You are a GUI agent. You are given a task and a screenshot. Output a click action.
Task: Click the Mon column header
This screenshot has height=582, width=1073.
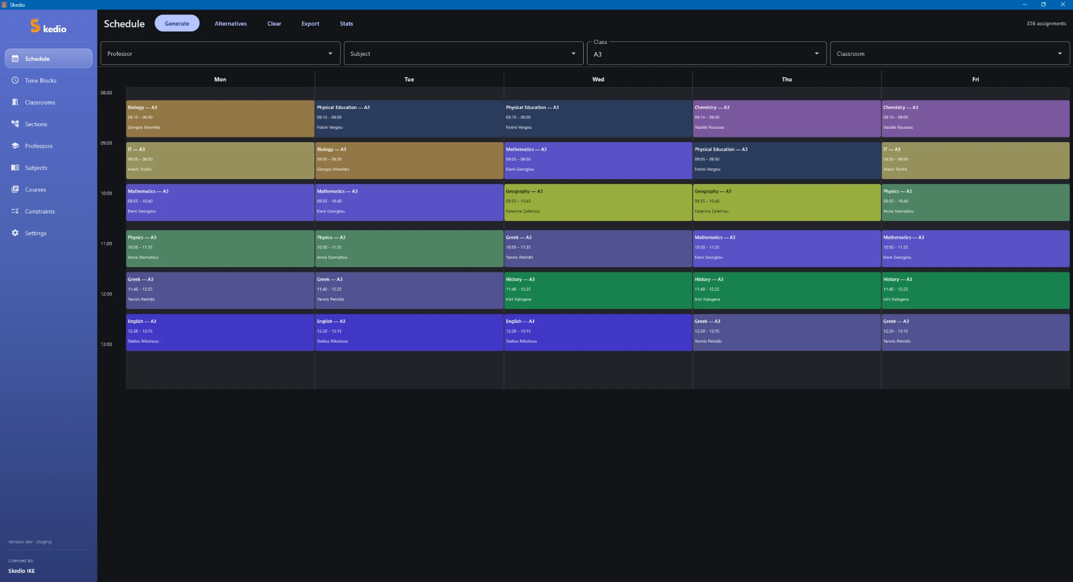pos(220,79)
